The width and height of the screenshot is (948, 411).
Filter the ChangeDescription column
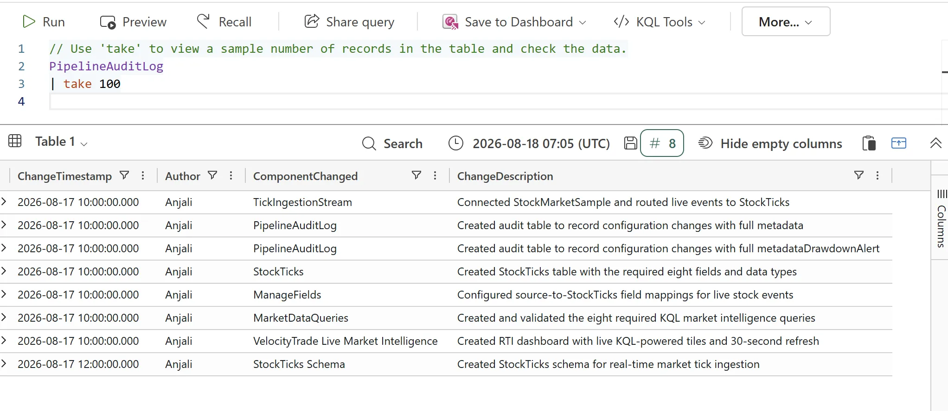tap(859, 175)
